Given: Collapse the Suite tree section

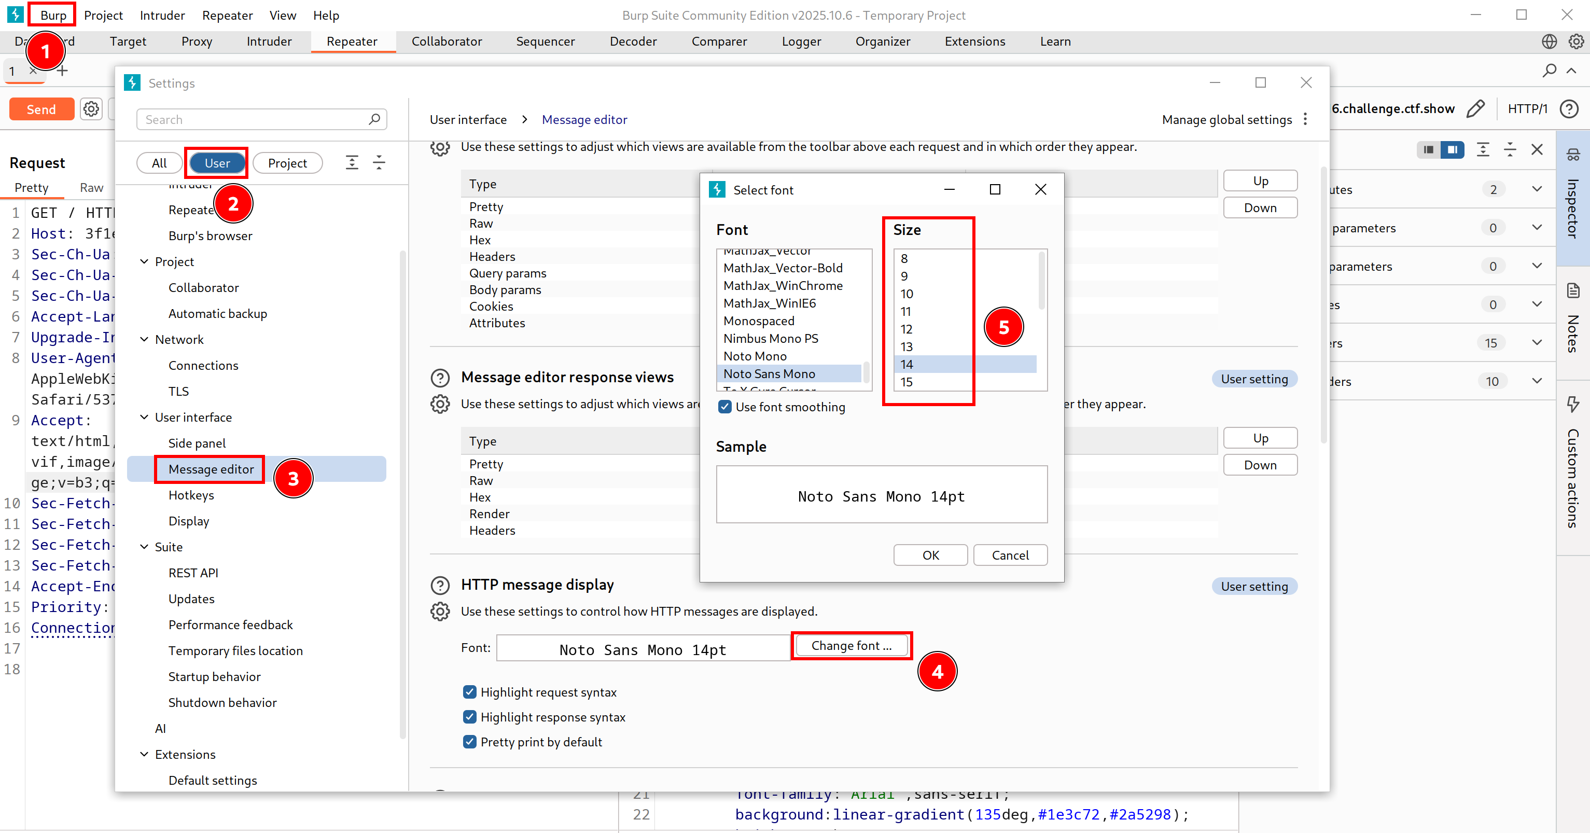Looking at the screenshot, I should (145, 547).
